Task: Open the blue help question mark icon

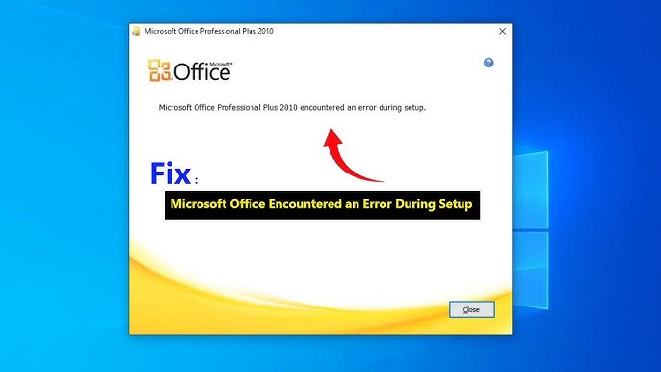Action: [489, 63]
